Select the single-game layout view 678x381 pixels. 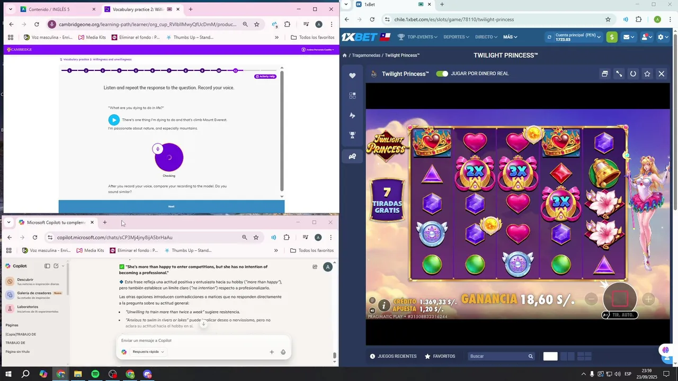click(550, 356)
